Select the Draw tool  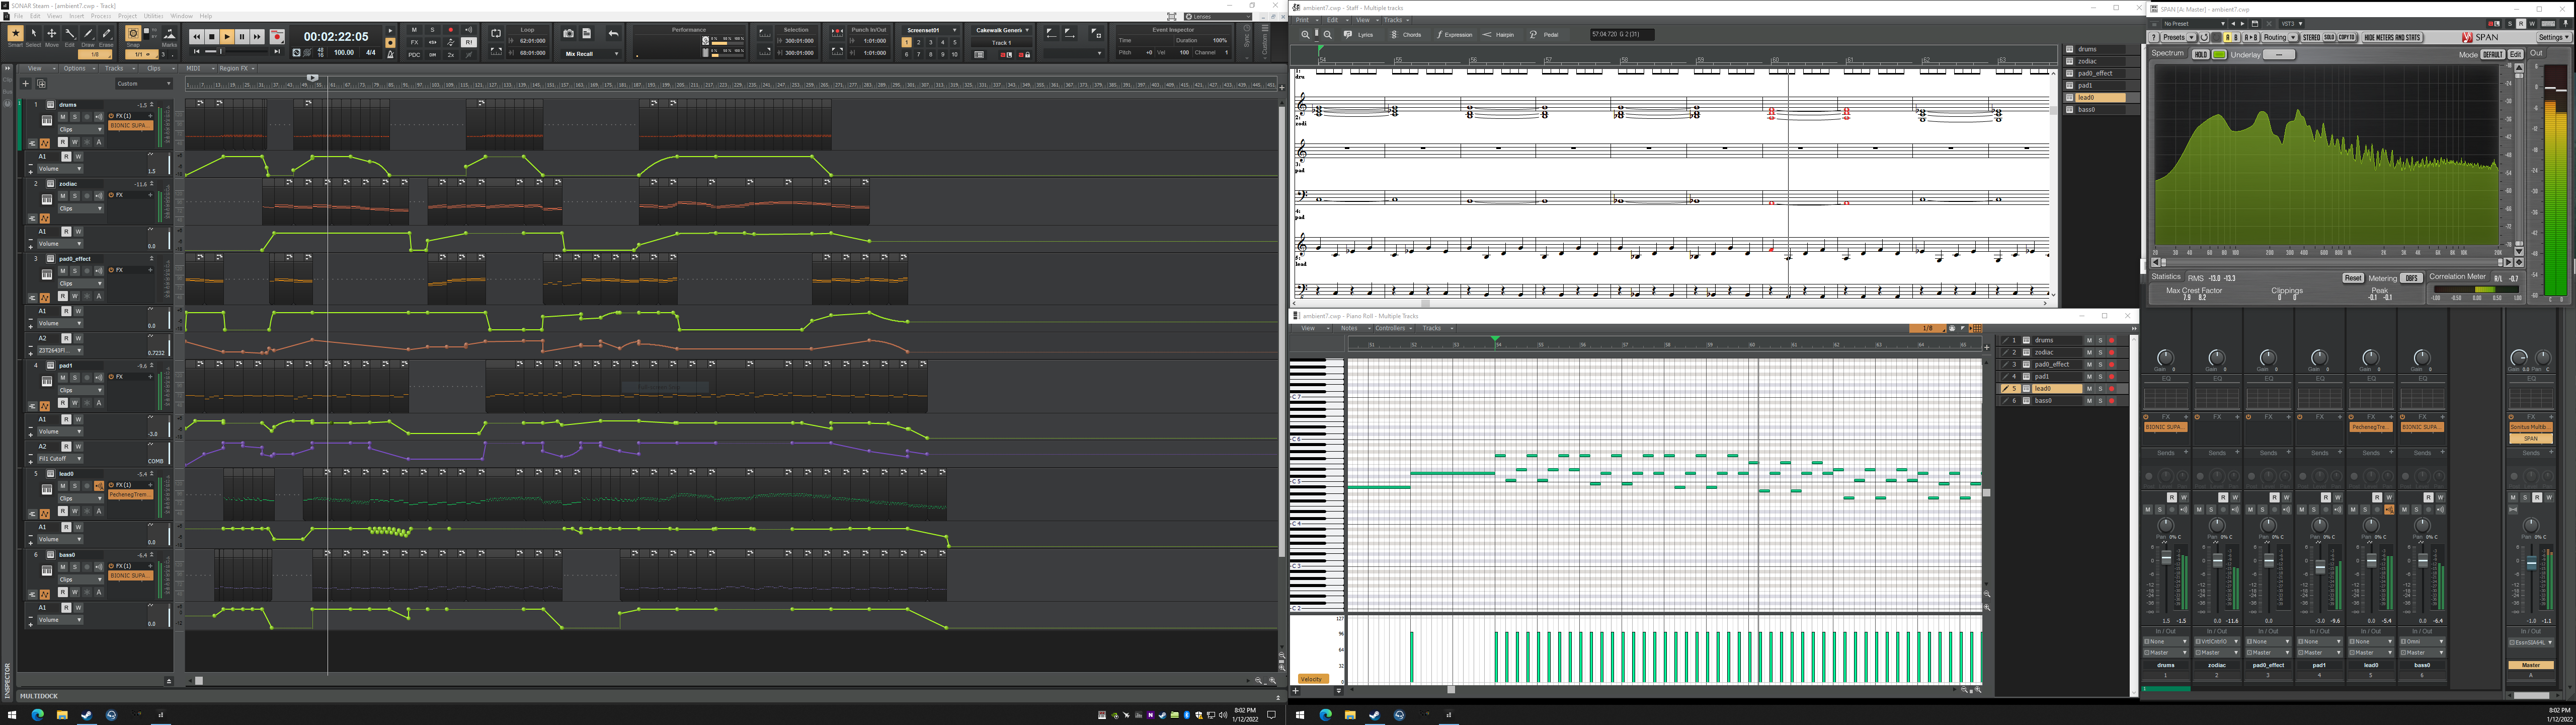click(x=88, y=34)
